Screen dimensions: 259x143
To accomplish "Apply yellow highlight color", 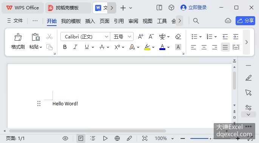I will pos(147,47).
